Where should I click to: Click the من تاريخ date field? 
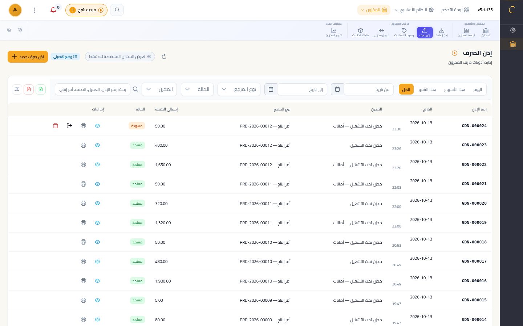click(369, 89)
